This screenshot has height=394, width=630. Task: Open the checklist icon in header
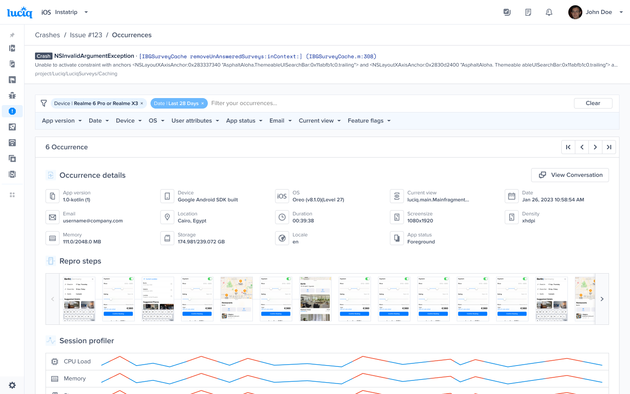(507, 12)
